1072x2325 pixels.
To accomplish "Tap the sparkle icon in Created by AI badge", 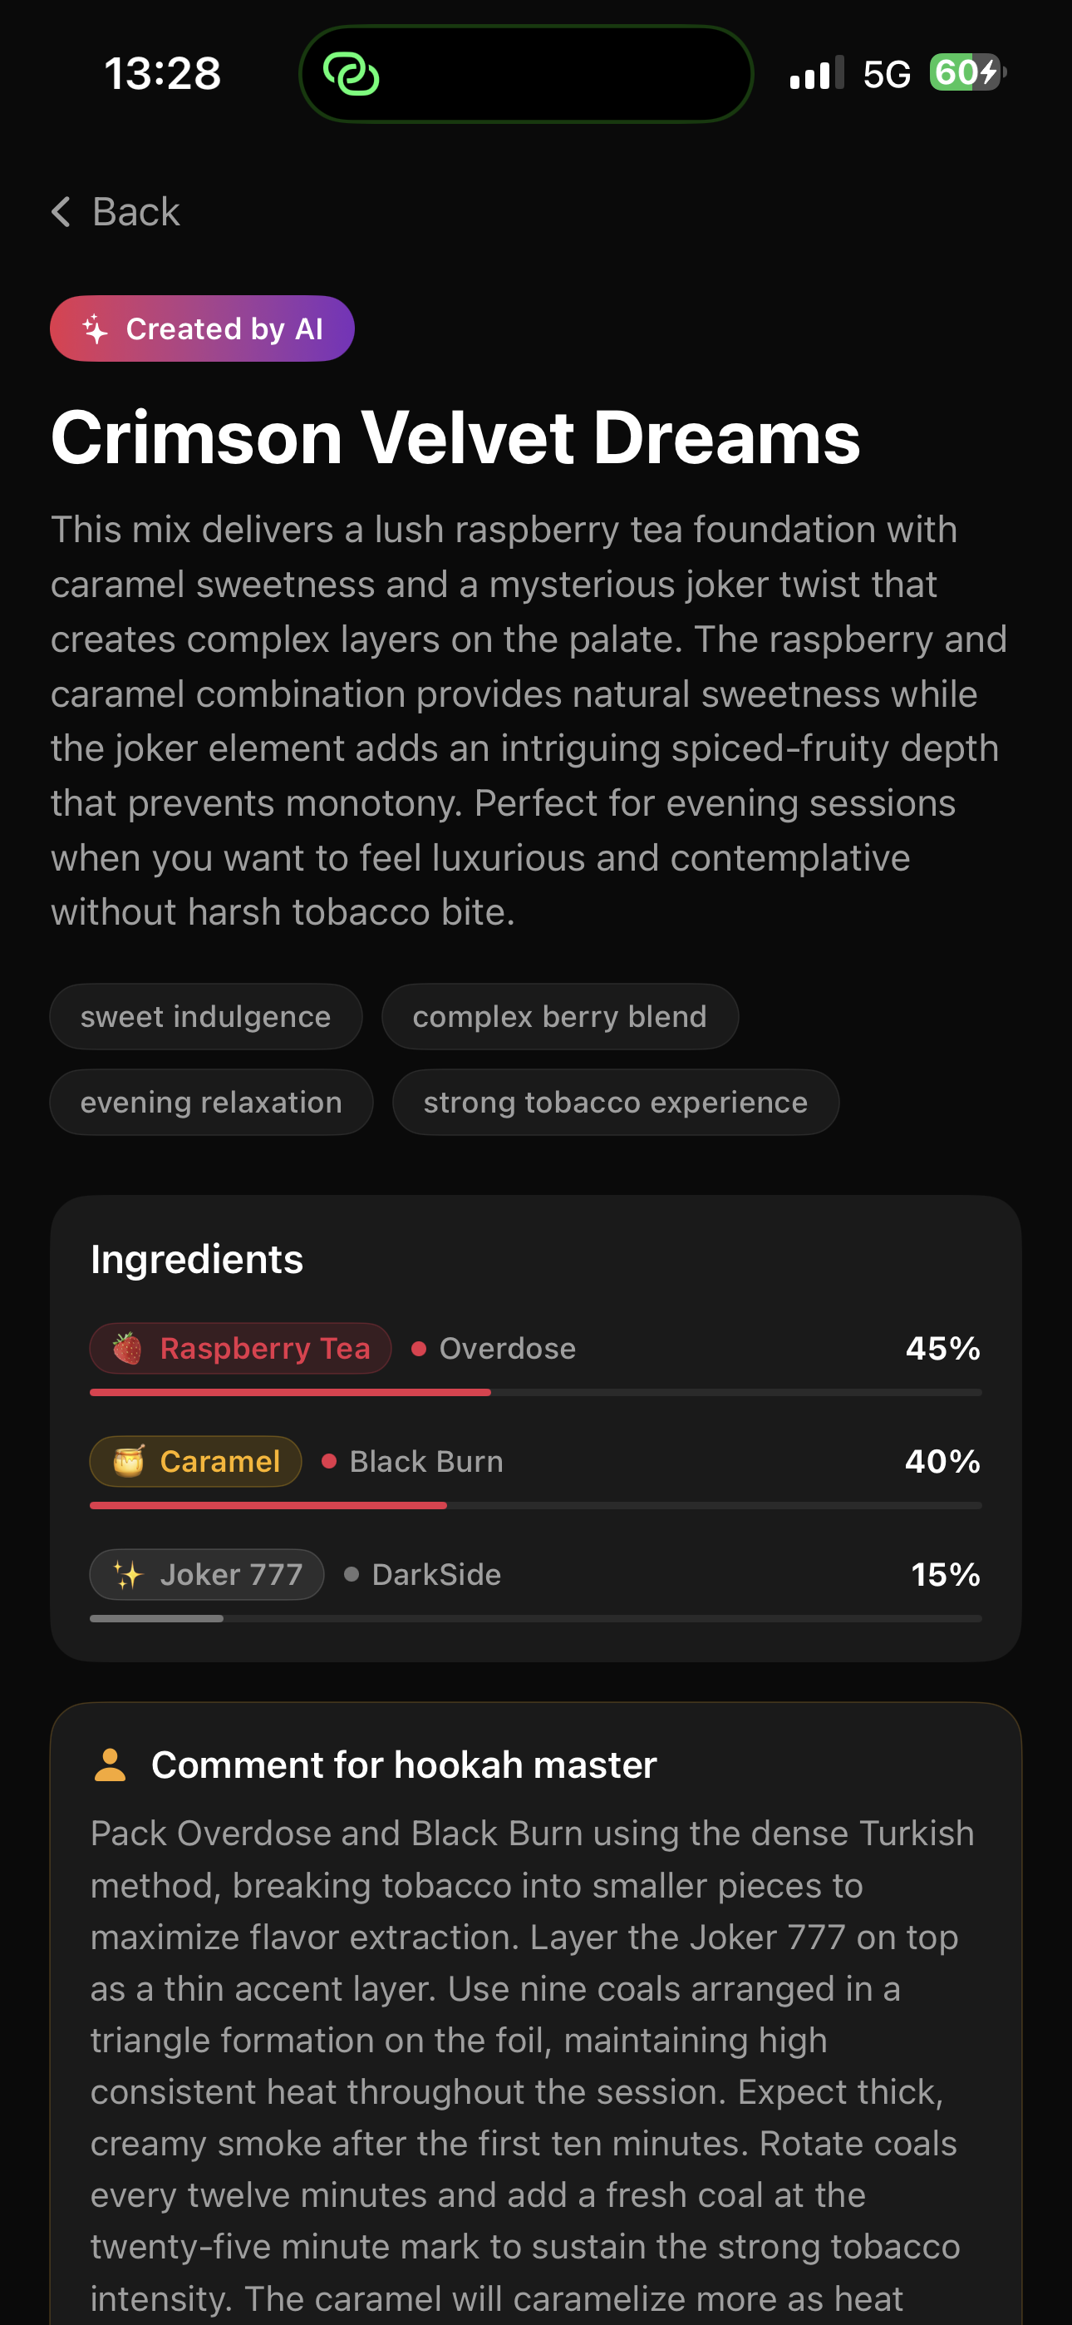I will pyautogui.click(x=96, y=328).
